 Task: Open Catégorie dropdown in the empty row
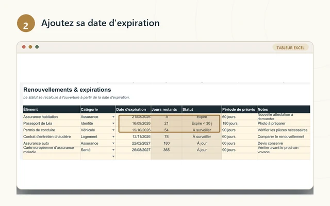pyautogui.click(x=113, y=157)
